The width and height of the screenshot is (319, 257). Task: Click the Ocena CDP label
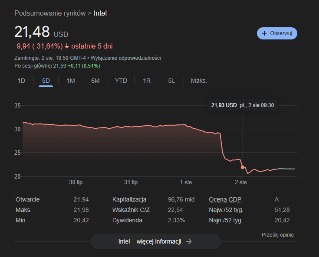225,199
